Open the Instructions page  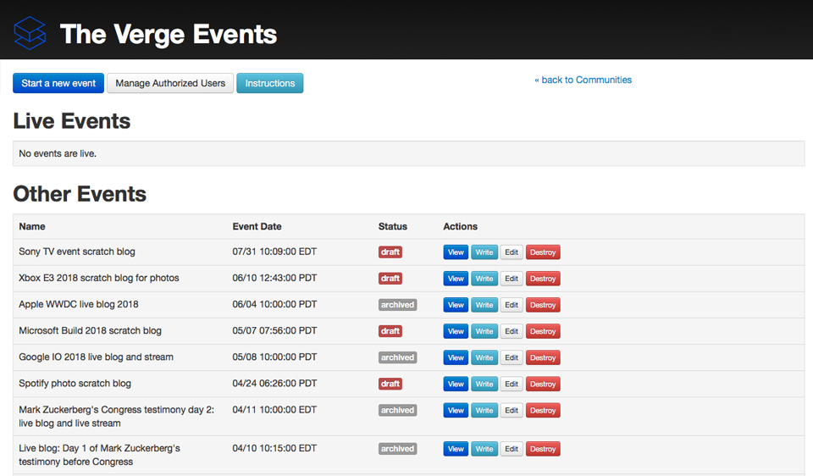pyautogui.click(x=269, y=83)
